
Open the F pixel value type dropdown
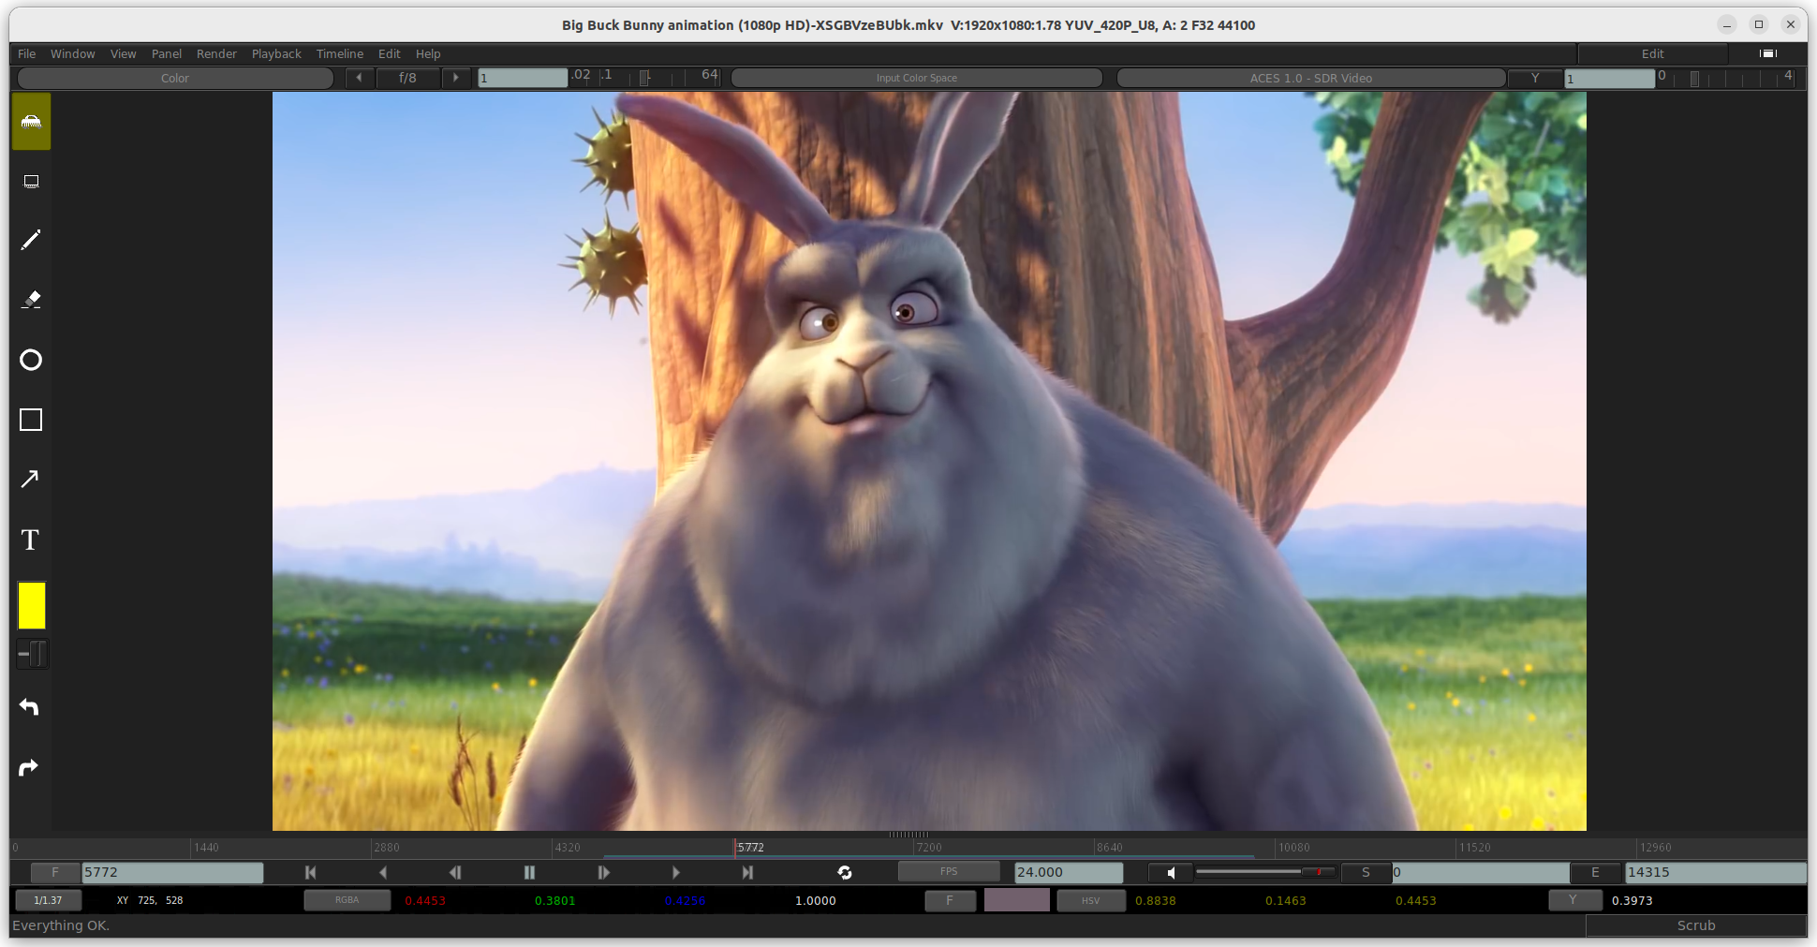[x=950, y=900]
